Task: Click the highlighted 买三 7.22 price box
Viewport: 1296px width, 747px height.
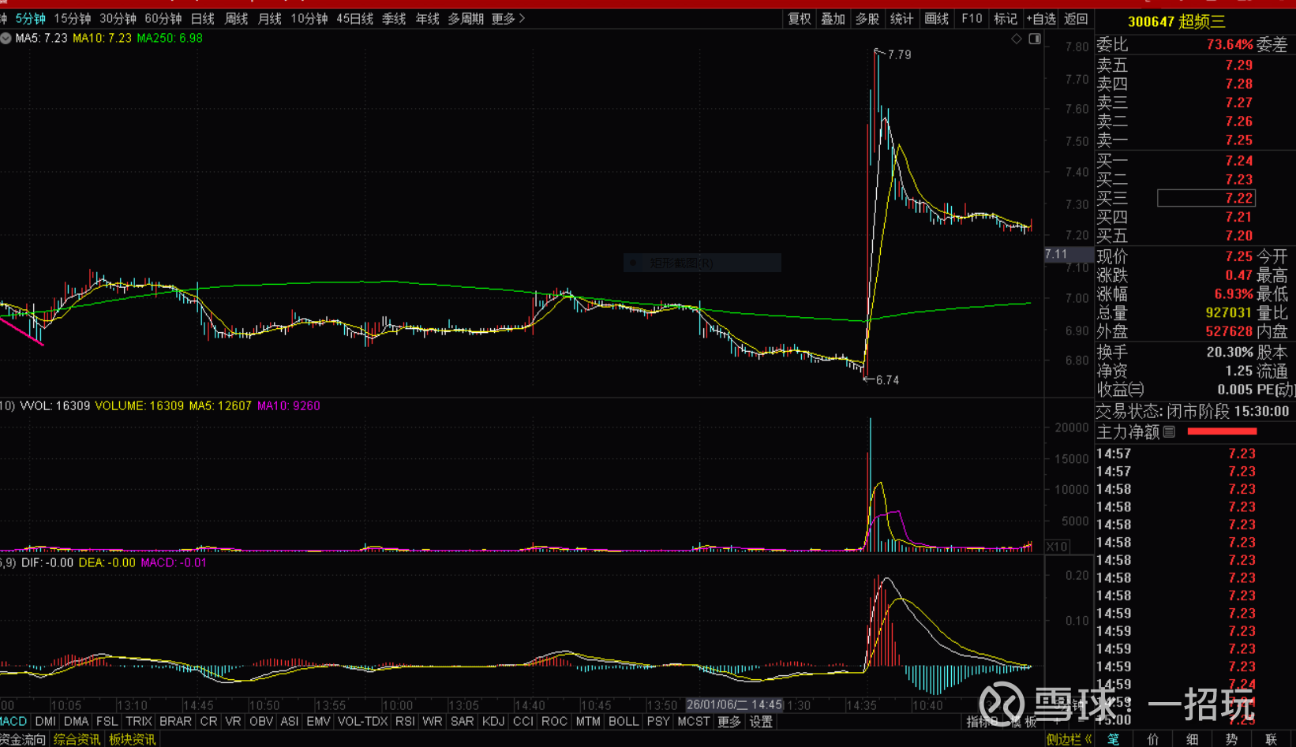Action: click(1206, 198)
